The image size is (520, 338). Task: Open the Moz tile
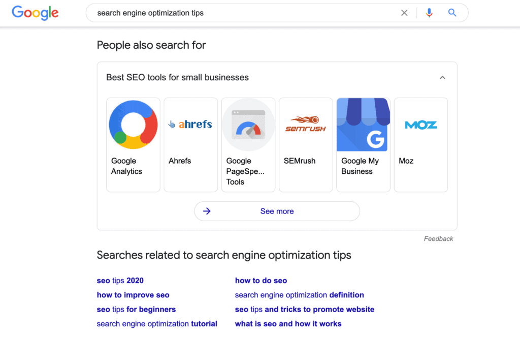click(x=420, y=144)
